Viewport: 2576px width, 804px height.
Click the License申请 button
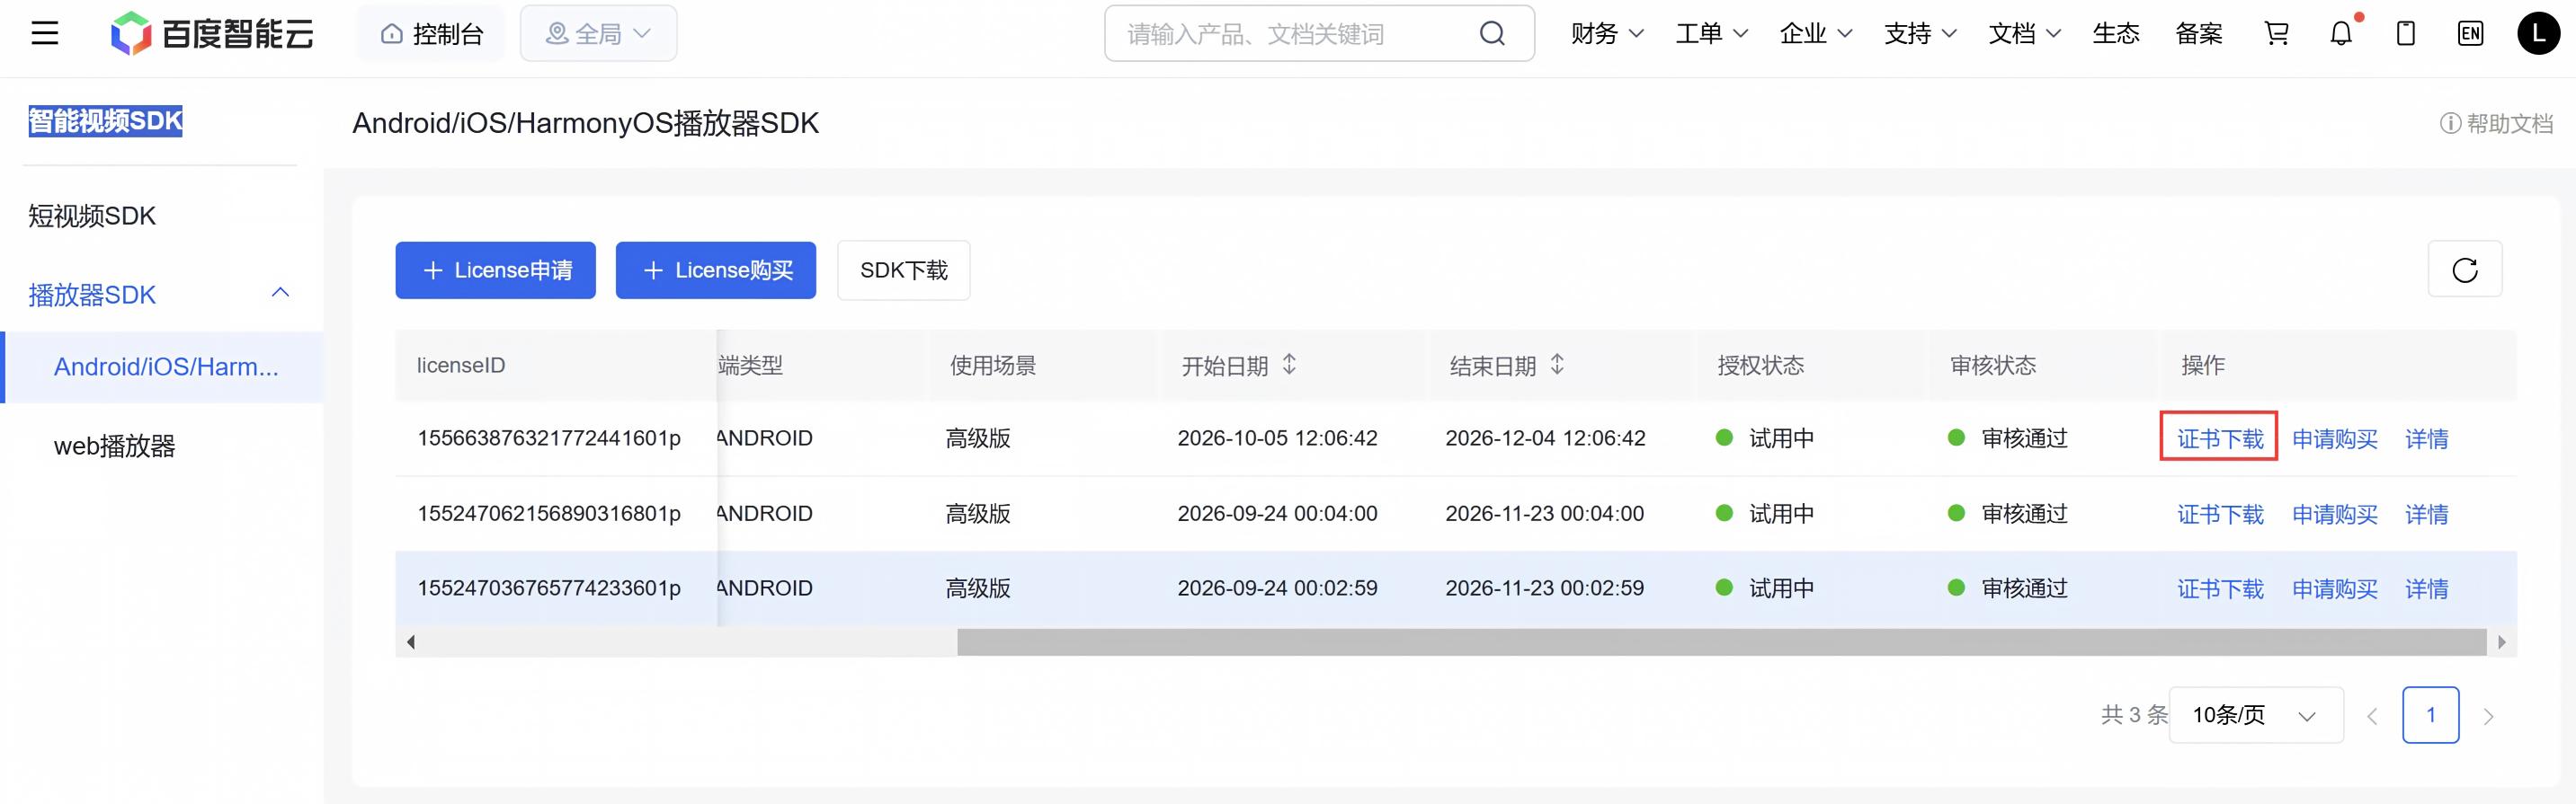495,269
